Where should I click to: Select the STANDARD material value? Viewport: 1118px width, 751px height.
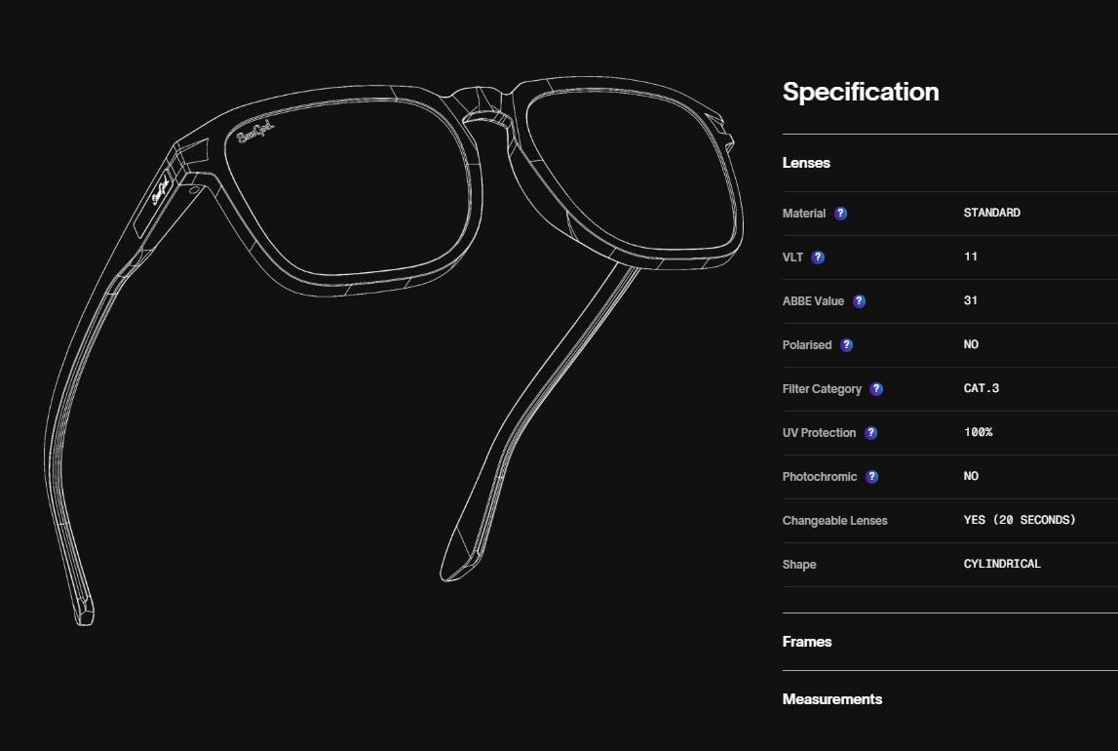click(992, 213)
